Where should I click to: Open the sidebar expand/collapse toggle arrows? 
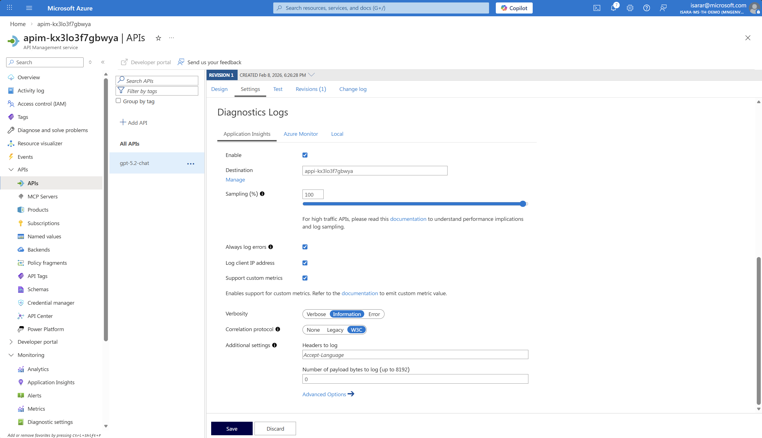90,62
